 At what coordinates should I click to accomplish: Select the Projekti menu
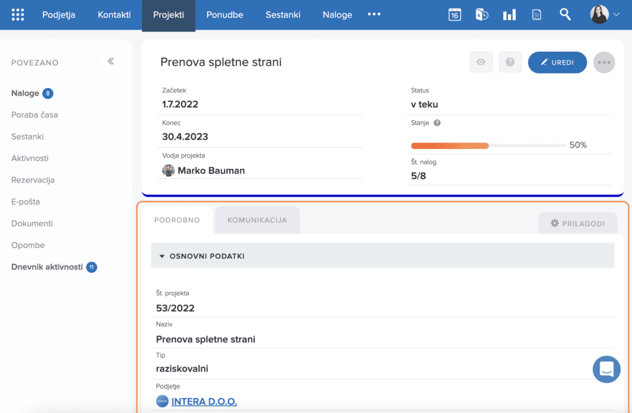[168, 15]
